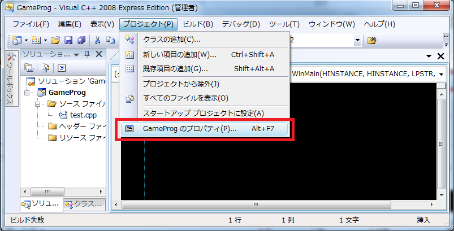
Task: Click View Code icon in Solution Explorer
Action: pyautogui.click(x=62, y=68)
